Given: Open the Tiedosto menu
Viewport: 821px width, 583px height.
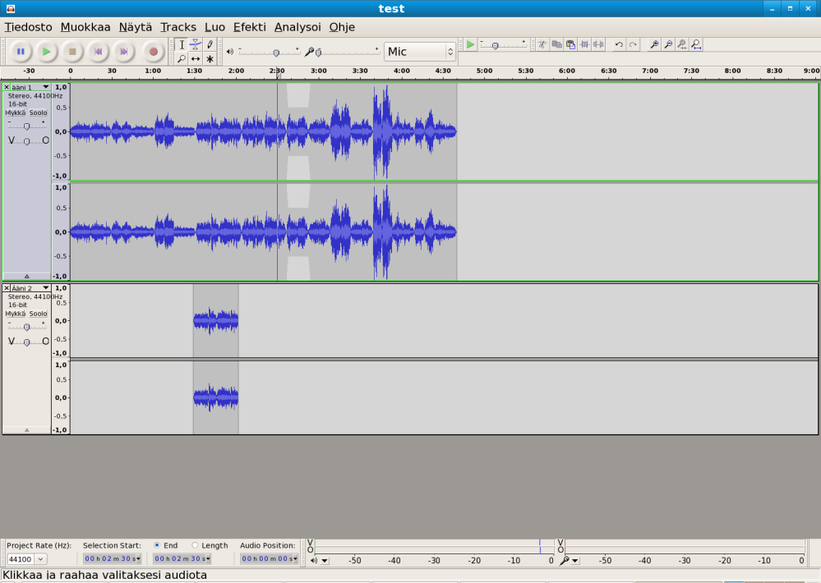Looking at the screenshot, I should pyautogui.click(x=28, y=27).
